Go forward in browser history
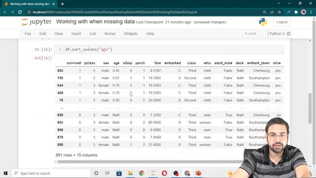This screenshot has width=316, height=178. tap(12, 12)
